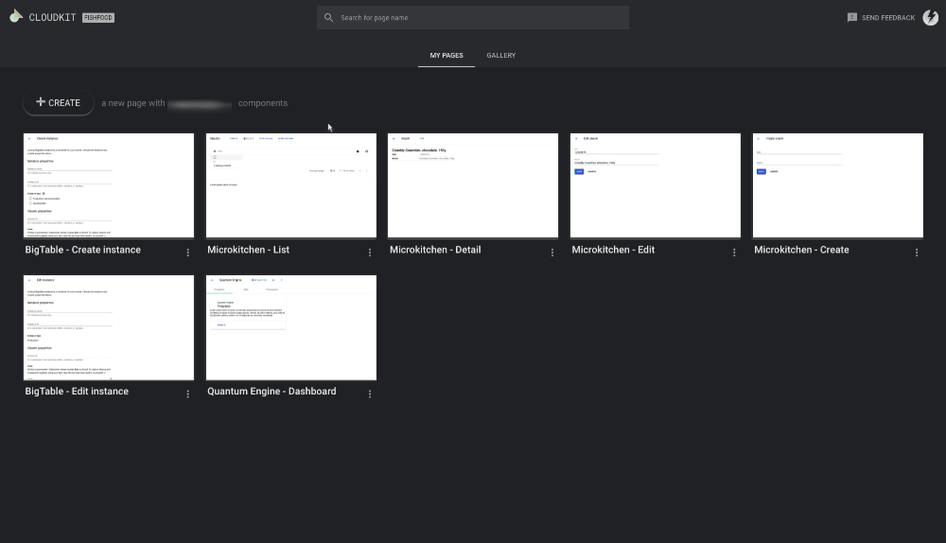
Task: Open more options for Microkitchen - Create
Action: pos(917,253)
